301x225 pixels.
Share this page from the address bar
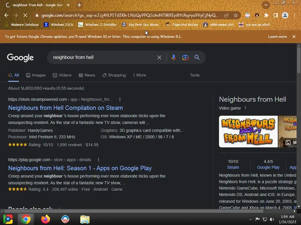(226, 15)
